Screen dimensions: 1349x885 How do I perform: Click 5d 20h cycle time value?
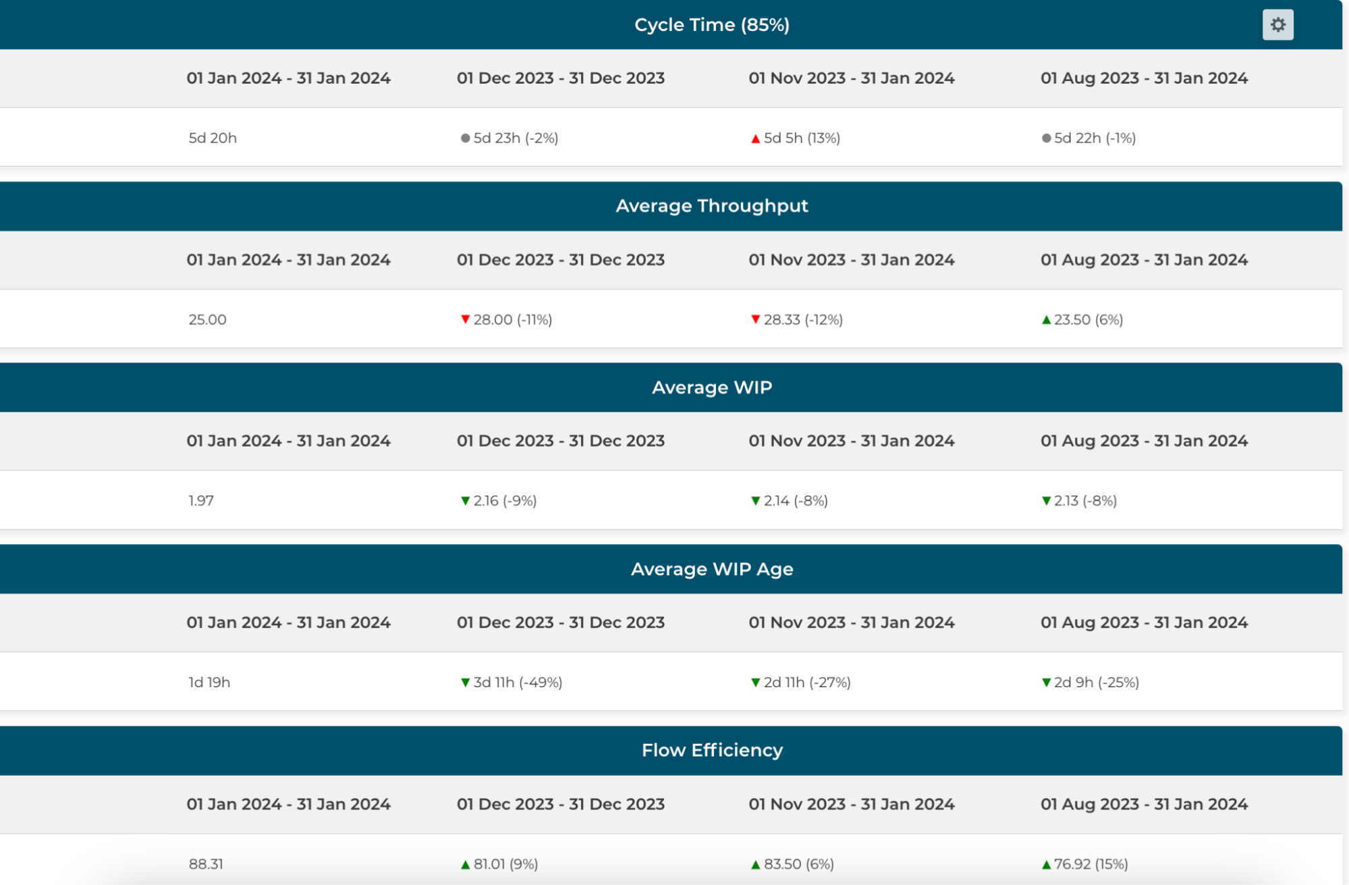pos(213,138)
